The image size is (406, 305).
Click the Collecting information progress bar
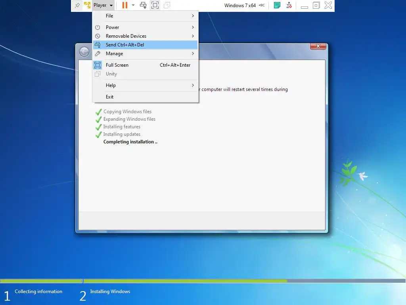pos(41,281)
